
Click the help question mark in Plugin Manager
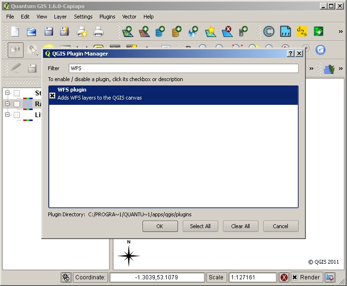[290, 54]
